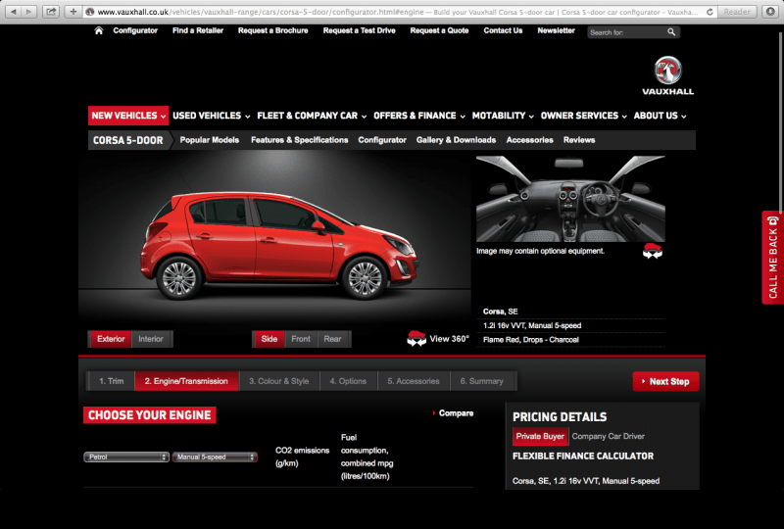Click the View 360° rotate icon
The height and width of the screenshot is (529, 784).
[416, 339]
